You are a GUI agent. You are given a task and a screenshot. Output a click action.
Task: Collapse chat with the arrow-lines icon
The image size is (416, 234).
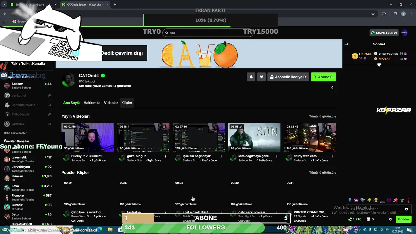click(346, 44)
